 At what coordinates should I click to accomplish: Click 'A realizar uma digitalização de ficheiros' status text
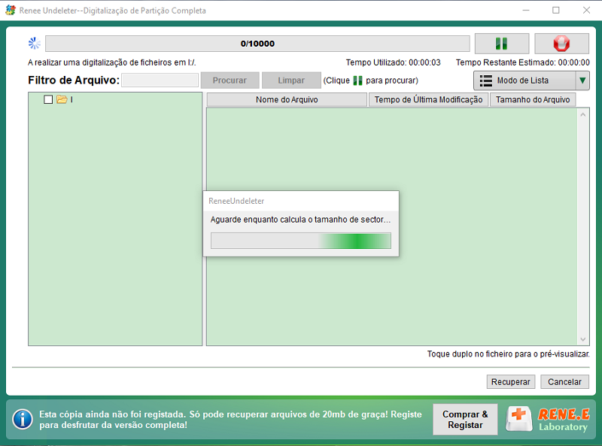click(x=111, y=62)
